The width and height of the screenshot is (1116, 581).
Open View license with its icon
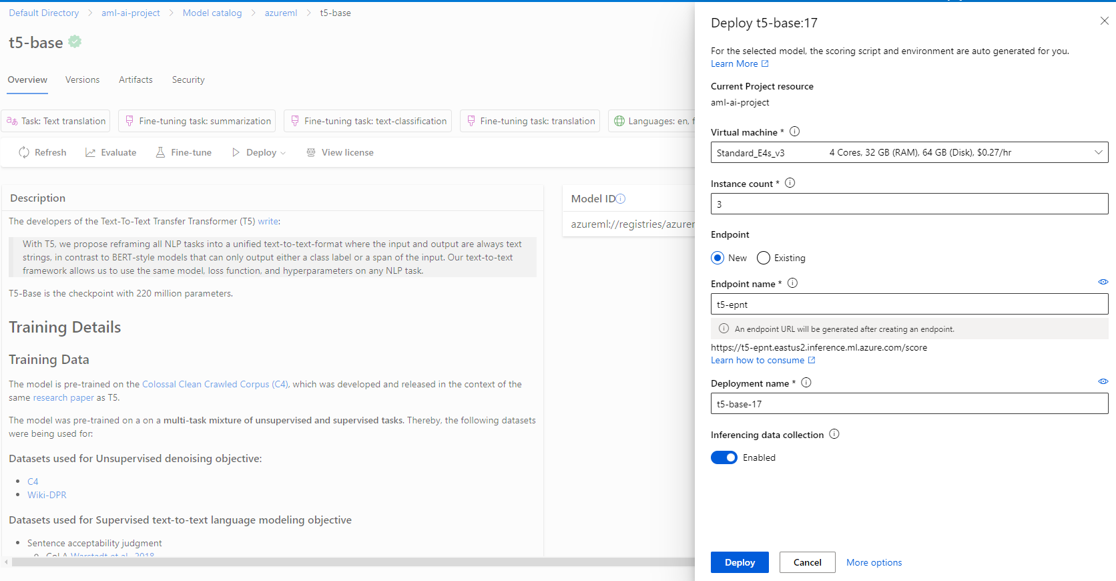[x=311, y=152]
